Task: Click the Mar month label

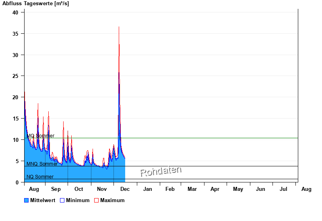Action: pos(192,189)
